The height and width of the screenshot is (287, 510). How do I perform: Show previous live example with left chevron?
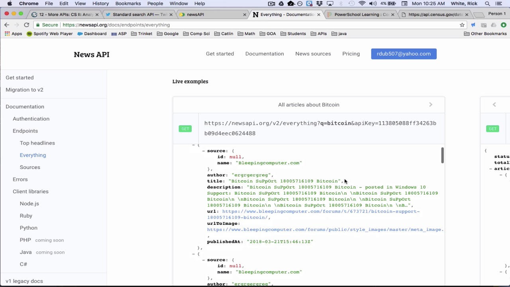click(x=494, y=104)
